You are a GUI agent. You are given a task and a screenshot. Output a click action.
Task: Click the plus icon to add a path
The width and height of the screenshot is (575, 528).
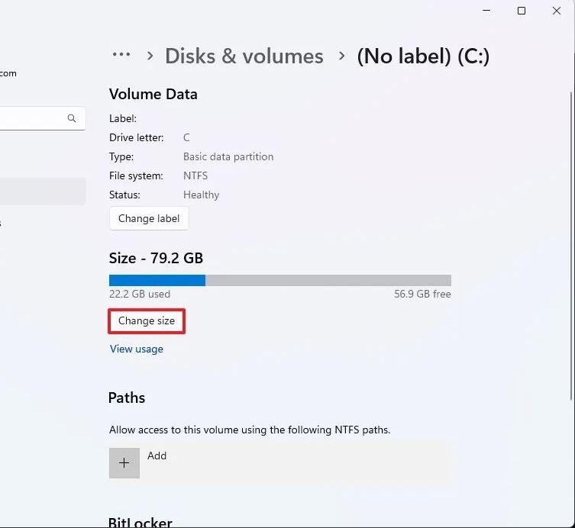(x=124, y=463)
